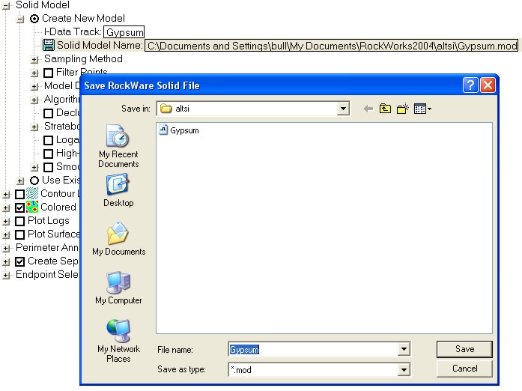Click the Solid Model Name path field
Image resolution: width=522 pixels, height=391 pixels.
(x=332, y=46)
